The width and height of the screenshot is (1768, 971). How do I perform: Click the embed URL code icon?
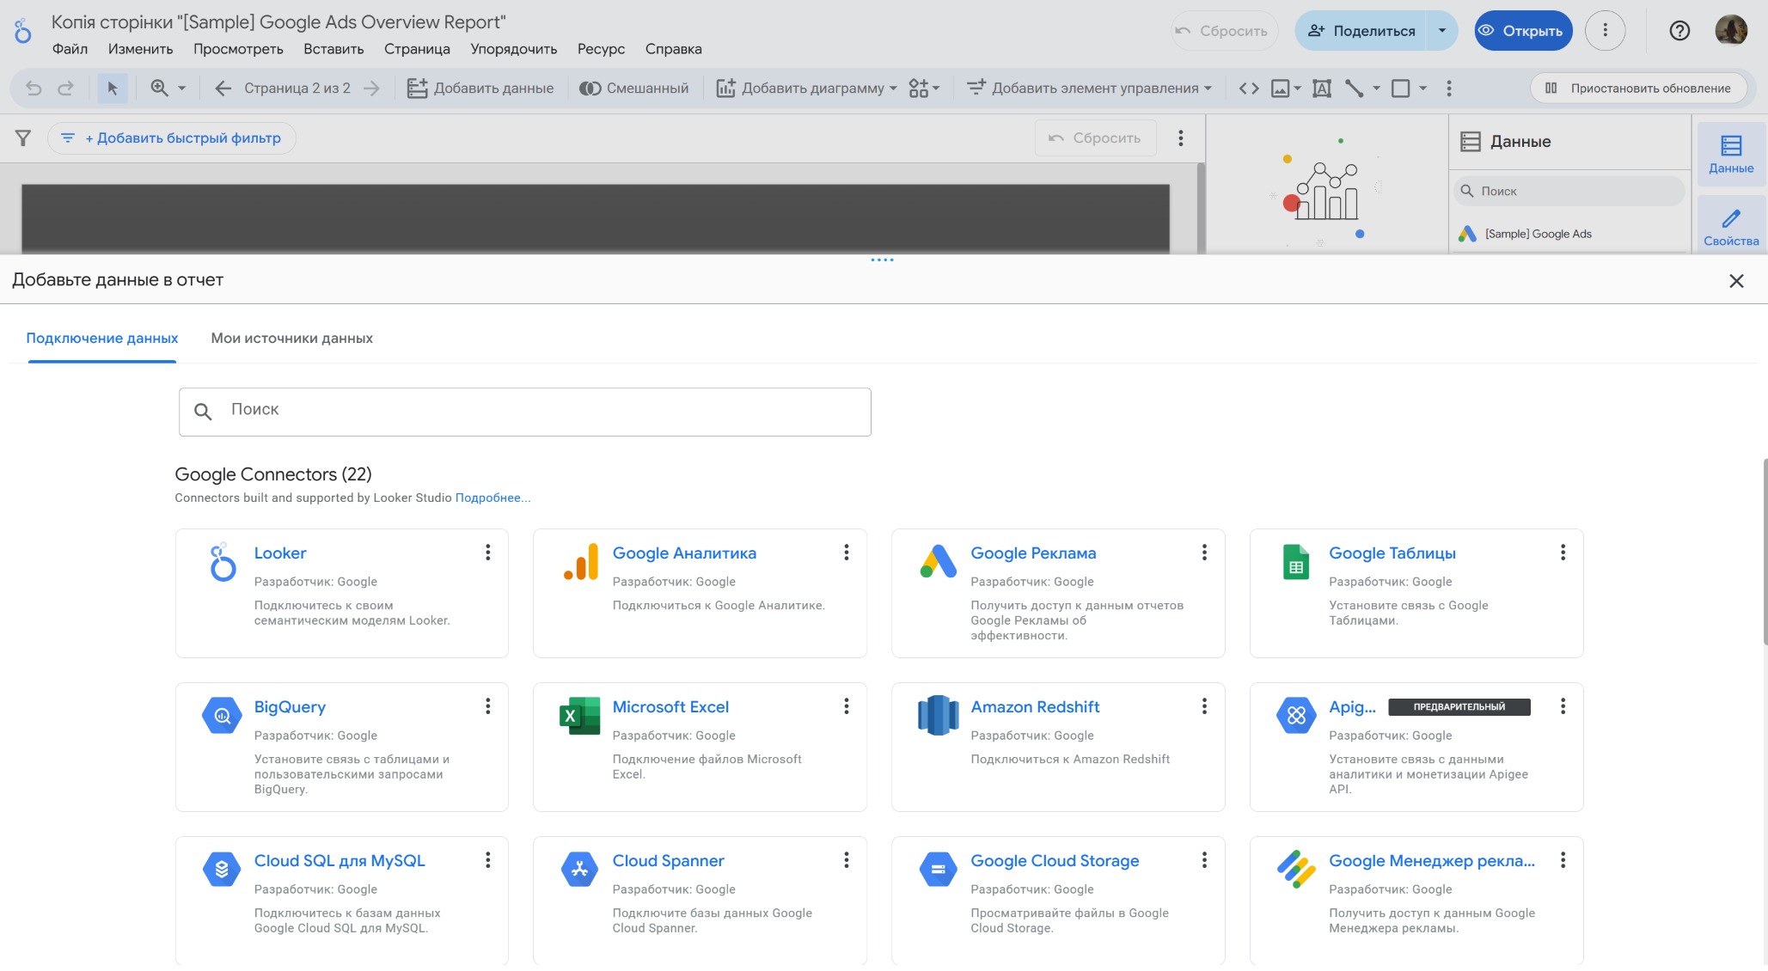[1249, 88]
